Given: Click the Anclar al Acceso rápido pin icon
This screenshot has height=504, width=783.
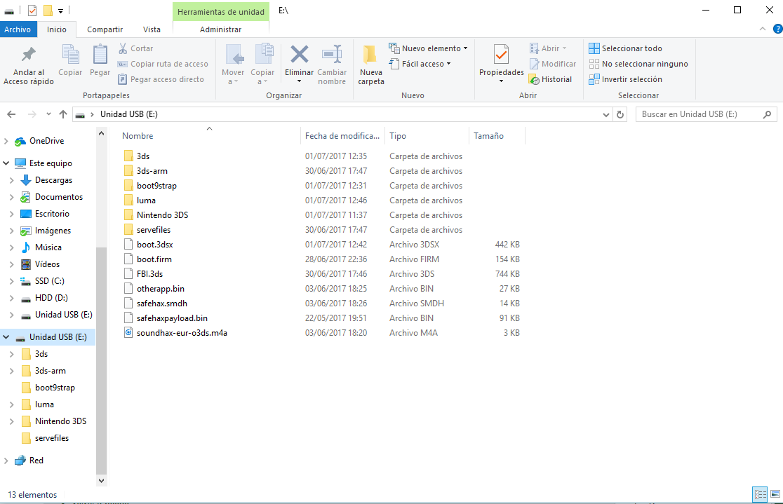Looking at the screenshot, I should point(28,55).
